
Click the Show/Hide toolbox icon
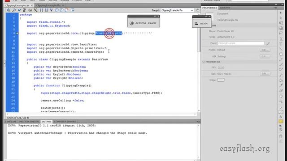coord(73,10)
